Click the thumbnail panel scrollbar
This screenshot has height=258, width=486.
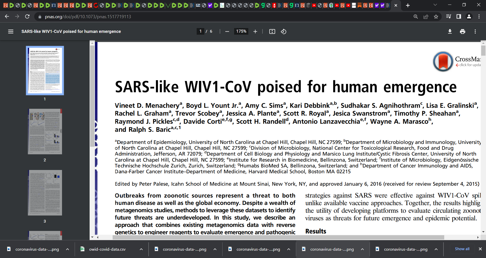[x=92, y=96]
